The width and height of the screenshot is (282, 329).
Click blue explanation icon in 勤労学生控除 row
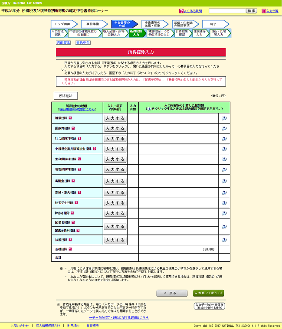(x=224, y=203)
